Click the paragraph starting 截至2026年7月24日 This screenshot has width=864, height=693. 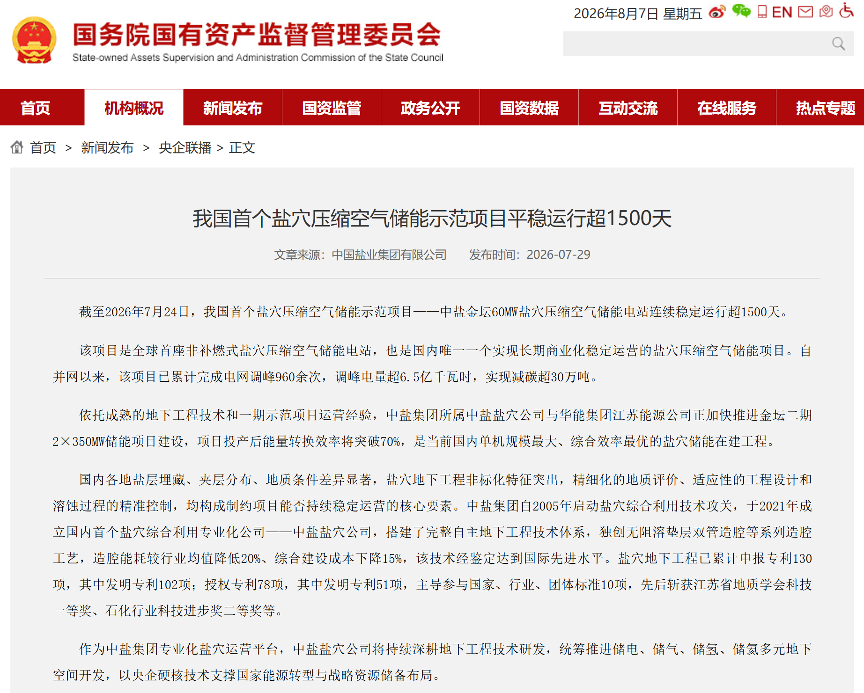click(432, 312)
